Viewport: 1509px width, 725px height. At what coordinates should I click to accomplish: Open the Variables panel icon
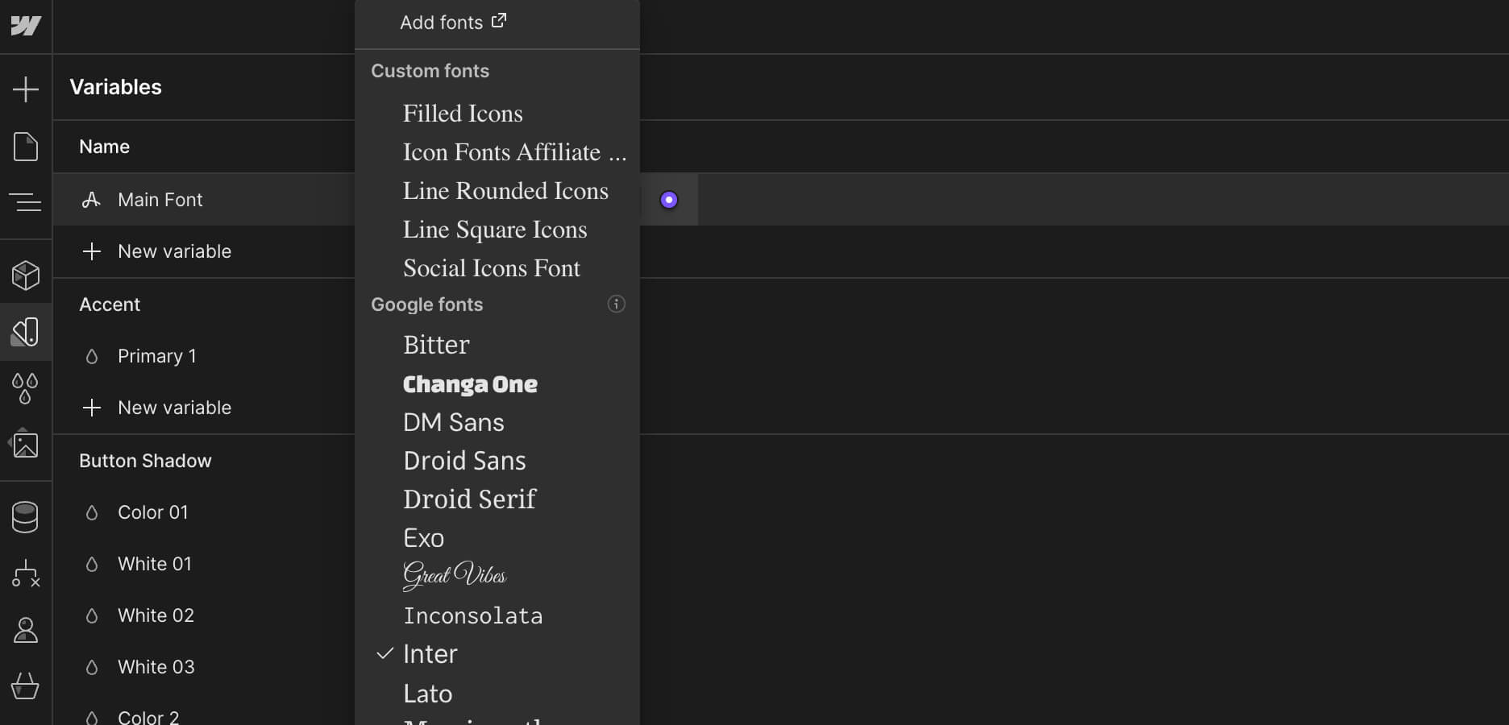tap(26, 332)
